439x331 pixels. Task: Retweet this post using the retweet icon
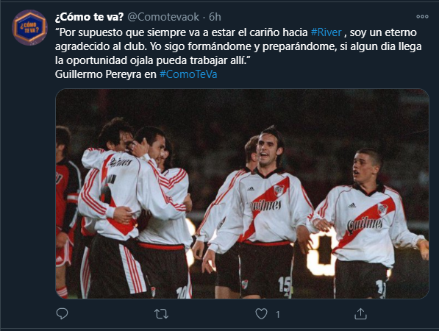(161, 314)
